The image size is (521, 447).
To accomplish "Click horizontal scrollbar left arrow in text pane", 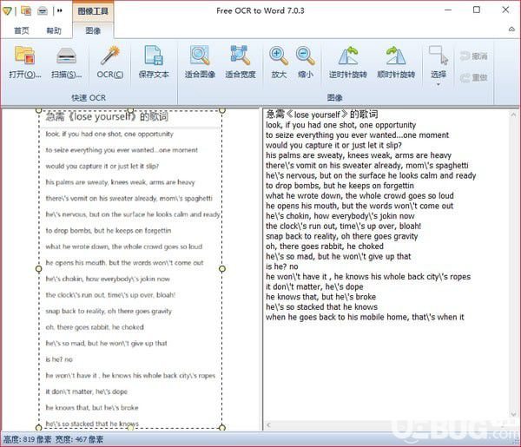I will (268, 424).
